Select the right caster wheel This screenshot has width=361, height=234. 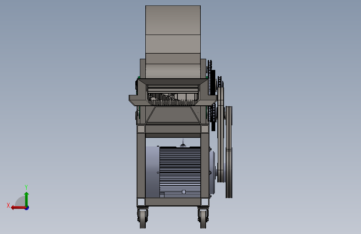pos(203,218)
